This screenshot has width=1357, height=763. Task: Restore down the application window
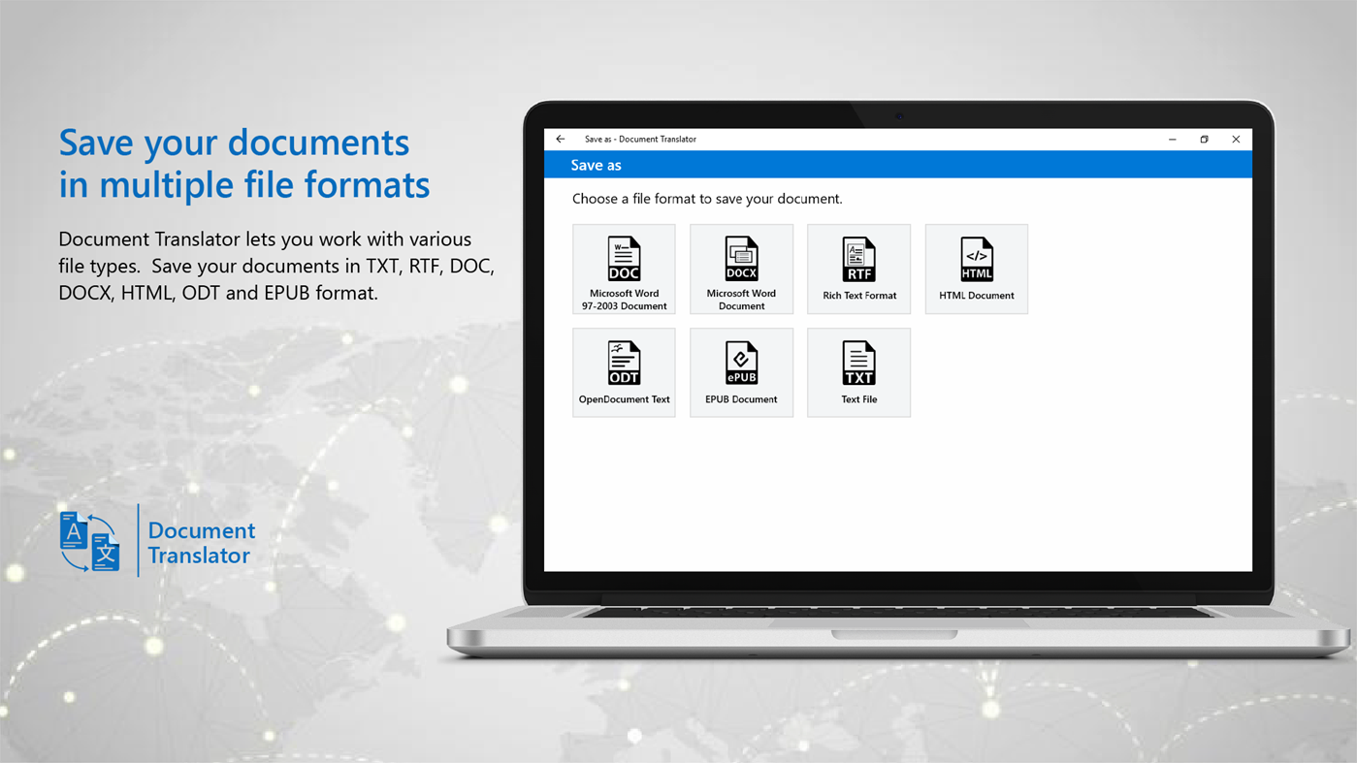pos(1203,138)
